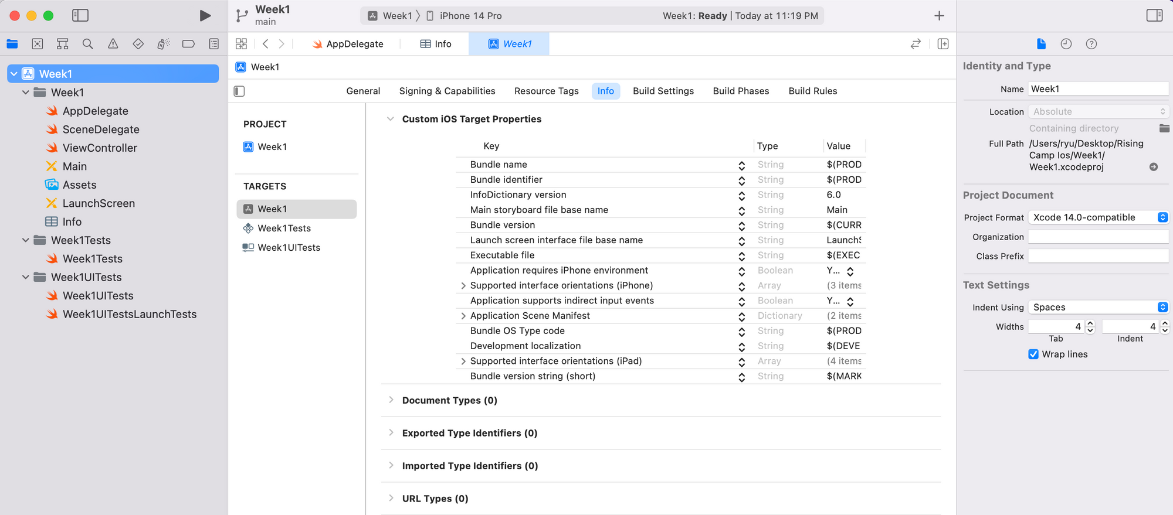Click the git branch icon
Viewport: 1173px width, 515px height.
pos(242,16)
